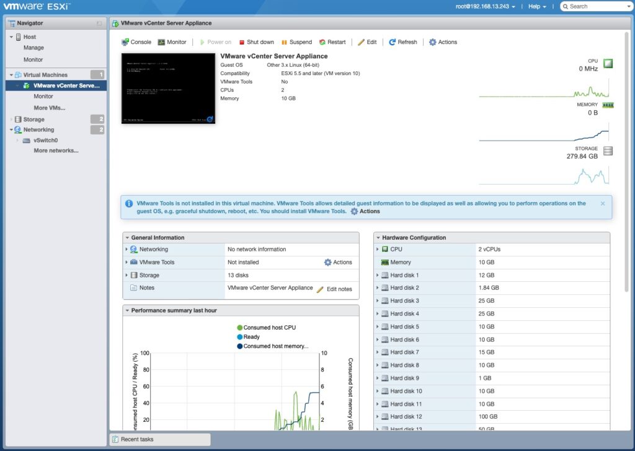Viewport: 635px width, 451px height.
Task: Open Monitor under Host
Action: [33, 59]
